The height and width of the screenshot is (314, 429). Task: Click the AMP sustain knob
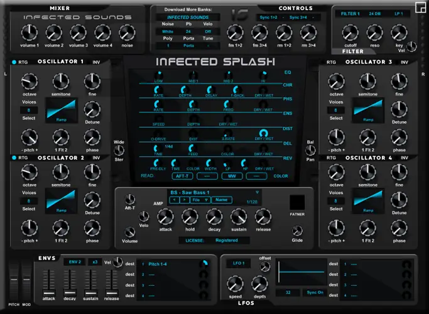coord(238,217)
